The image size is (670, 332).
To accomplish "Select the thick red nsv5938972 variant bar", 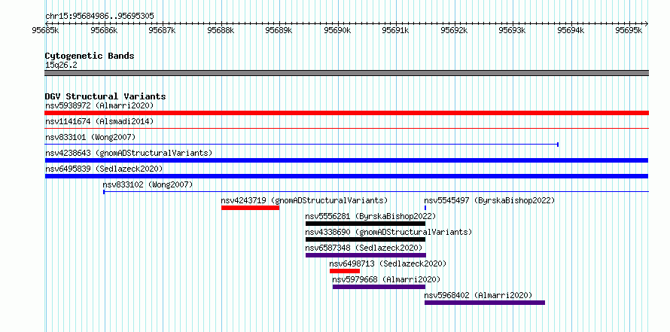I will point(346,113).
